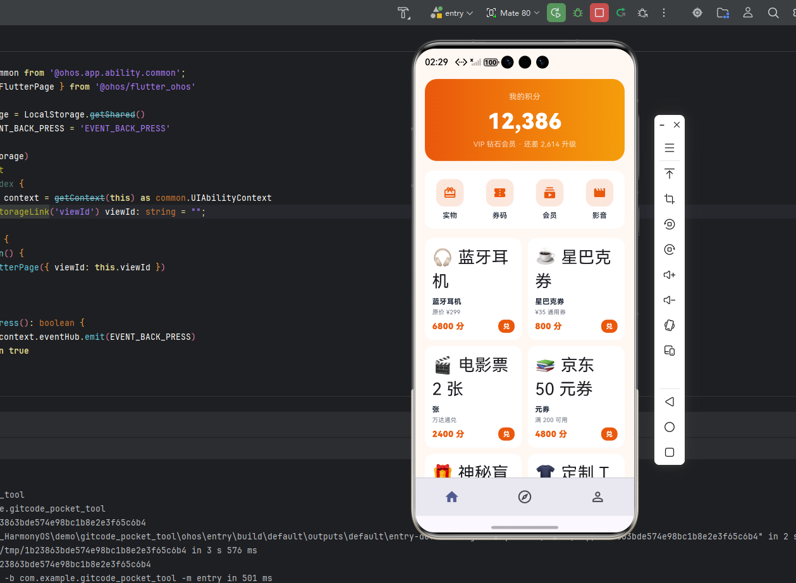Click the emulator multi-device screen icon
This screenshot has height=583, width=796.
[x=670, y=351]
